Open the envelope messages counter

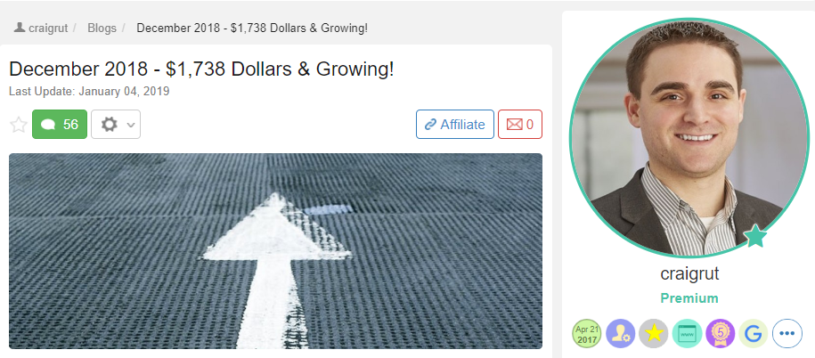(x=520, y=124)
